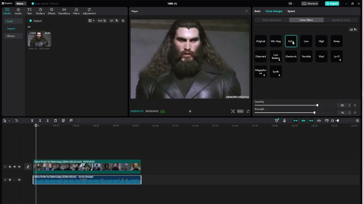Toggle clip linkage
The height and width of the screenshot is (204, 363).
[311, 121]
